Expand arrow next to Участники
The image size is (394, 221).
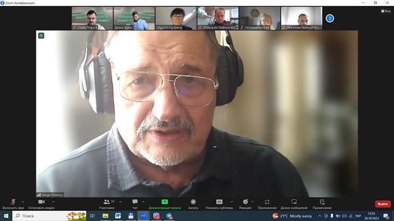[120, 202]
